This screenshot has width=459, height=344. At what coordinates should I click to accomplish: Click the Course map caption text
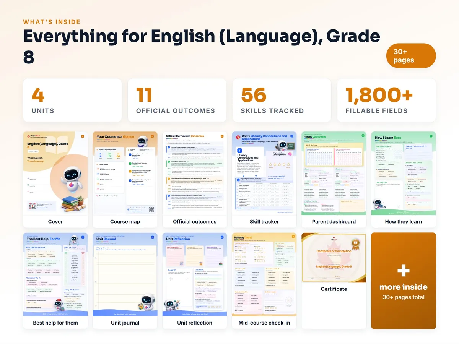tap(125, 222)
